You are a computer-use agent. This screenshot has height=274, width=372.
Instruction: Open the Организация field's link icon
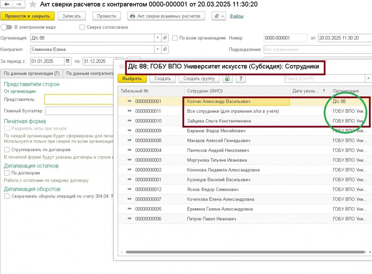tap(165, 38)
